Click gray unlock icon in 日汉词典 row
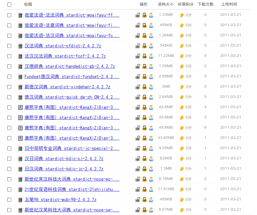The width and height of the screenshot is (257, 215). 138,169
